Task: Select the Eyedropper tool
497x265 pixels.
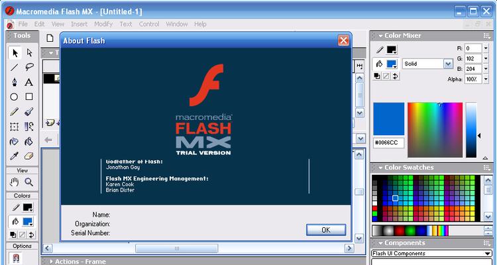Action: coord(15,156)
